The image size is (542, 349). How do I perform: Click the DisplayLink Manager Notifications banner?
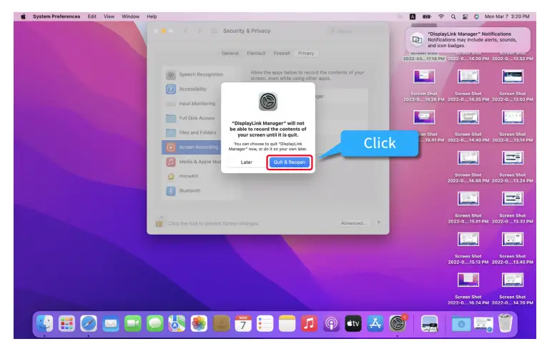pos(468,39)
